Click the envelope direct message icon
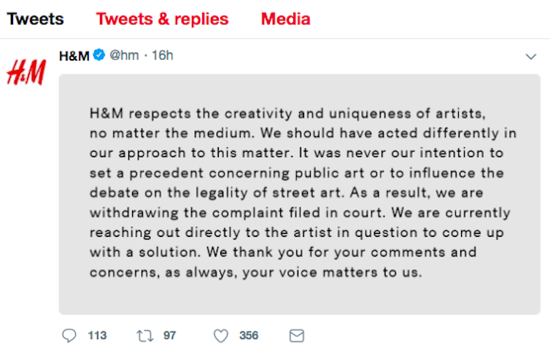Screen dimensions: 550x347 pos(297,335)
